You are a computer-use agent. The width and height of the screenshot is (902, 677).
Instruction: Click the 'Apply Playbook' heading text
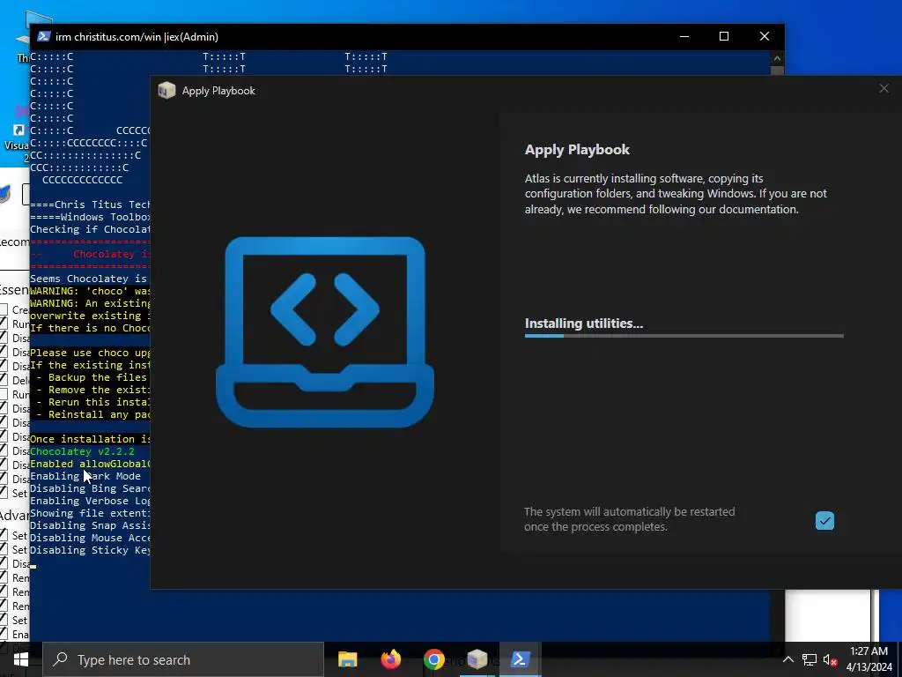(577, 150)
